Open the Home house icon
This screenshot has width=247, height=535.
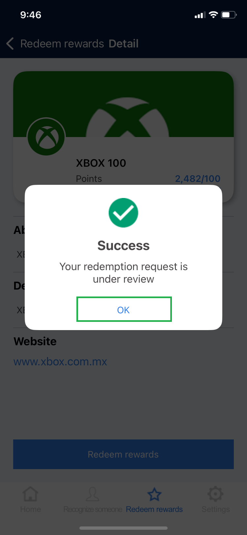(30, 494)
